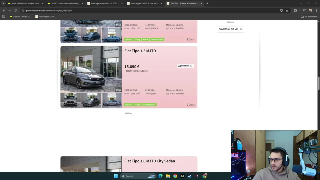Screen dimensions: 320x180
Task: Open the Audi S4 Limuzina bookmark
Action: tap(20, 17)
